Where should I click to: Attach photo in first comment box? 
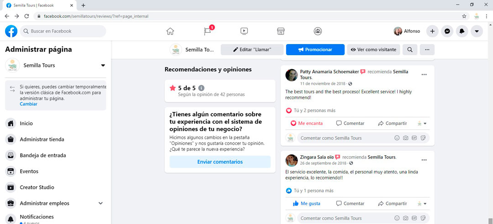click(x=406, y=138)
